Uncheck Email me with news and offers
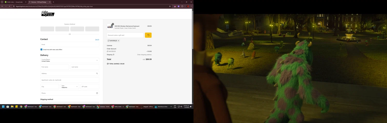The image size is (387, 123). click(x=41, y=49)
